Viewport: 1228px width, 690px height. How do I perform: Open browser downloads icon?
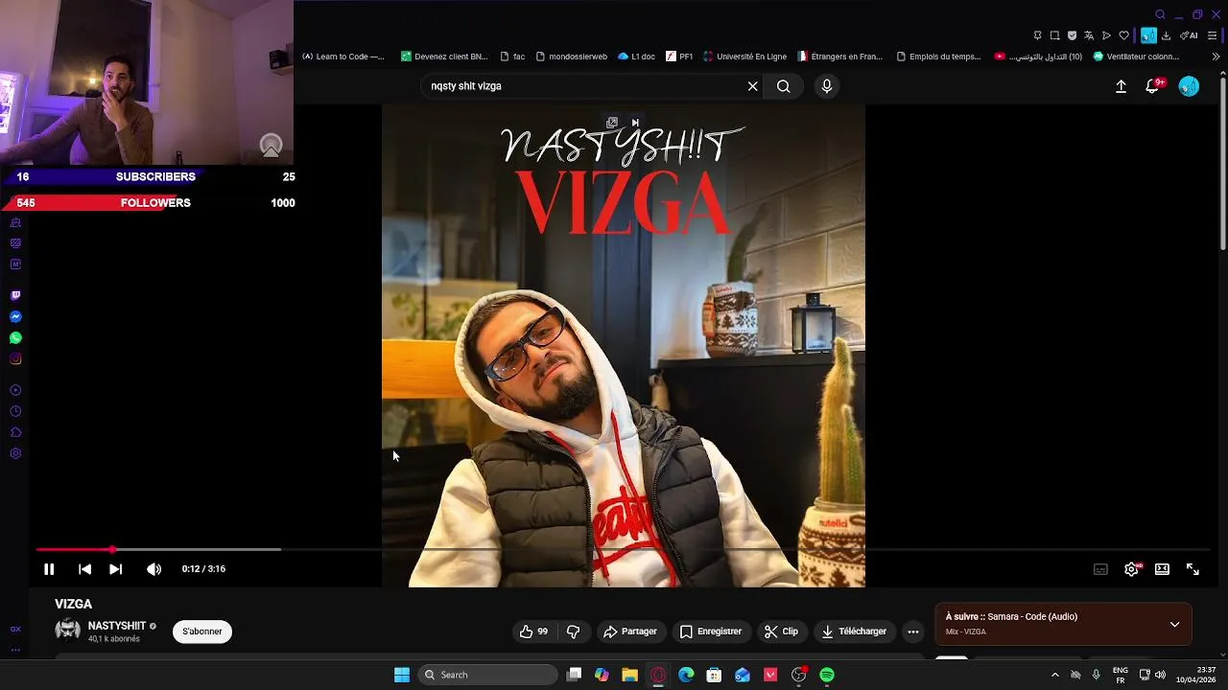tap(1167, 35)
